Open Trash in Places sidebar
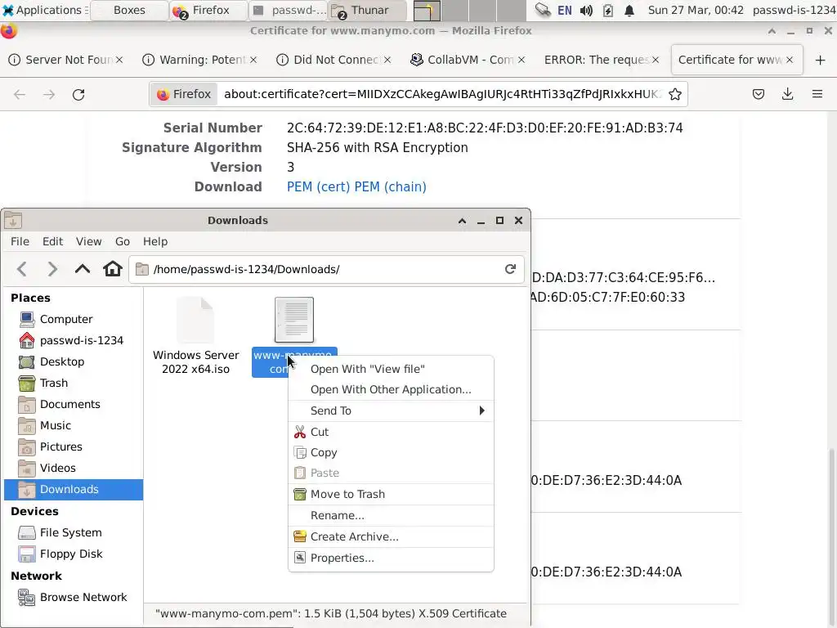 coord(73,383)
